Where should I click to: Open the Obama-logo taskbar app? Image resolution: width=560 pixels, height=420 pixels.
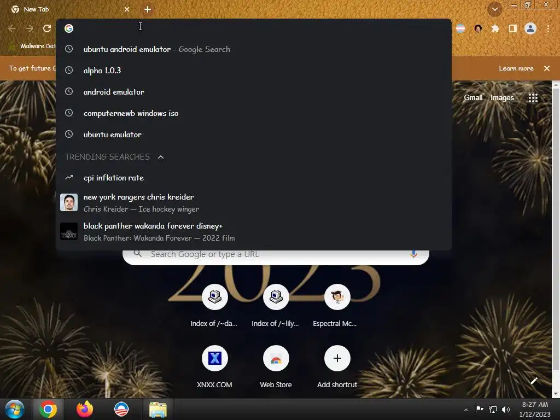[121, 409]
